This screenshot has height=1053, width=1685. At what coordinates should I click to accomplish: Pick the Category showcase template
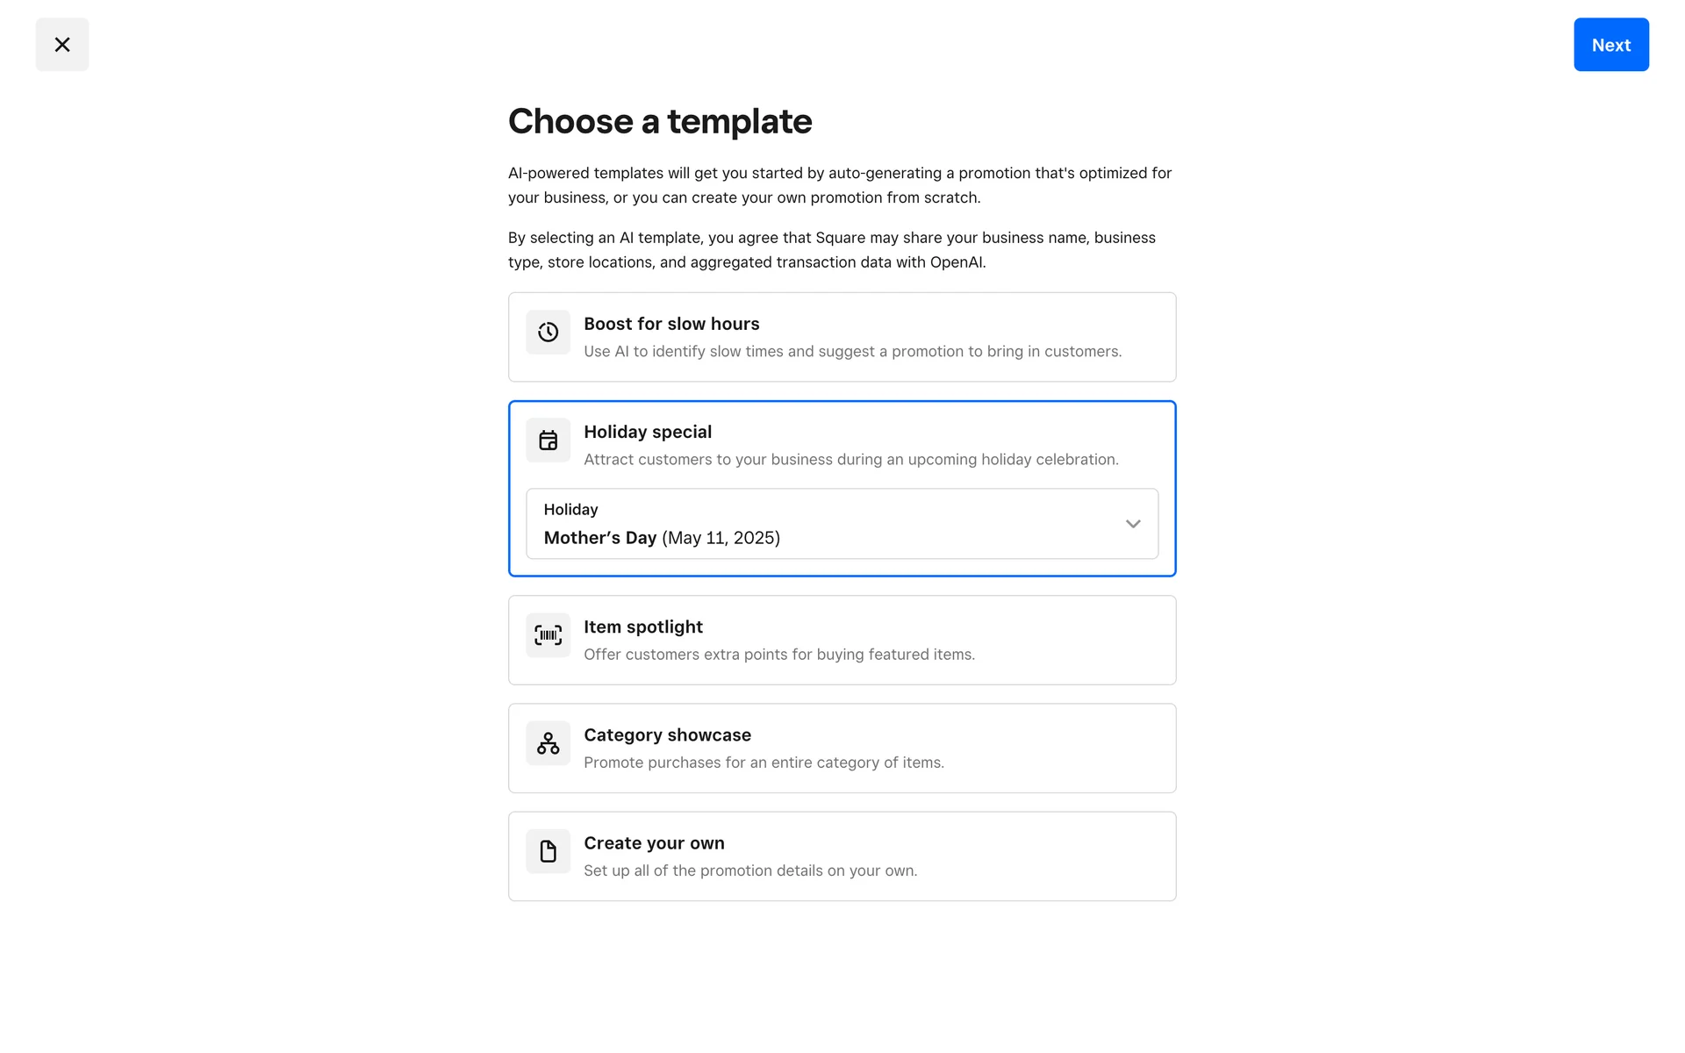point(667,735)
